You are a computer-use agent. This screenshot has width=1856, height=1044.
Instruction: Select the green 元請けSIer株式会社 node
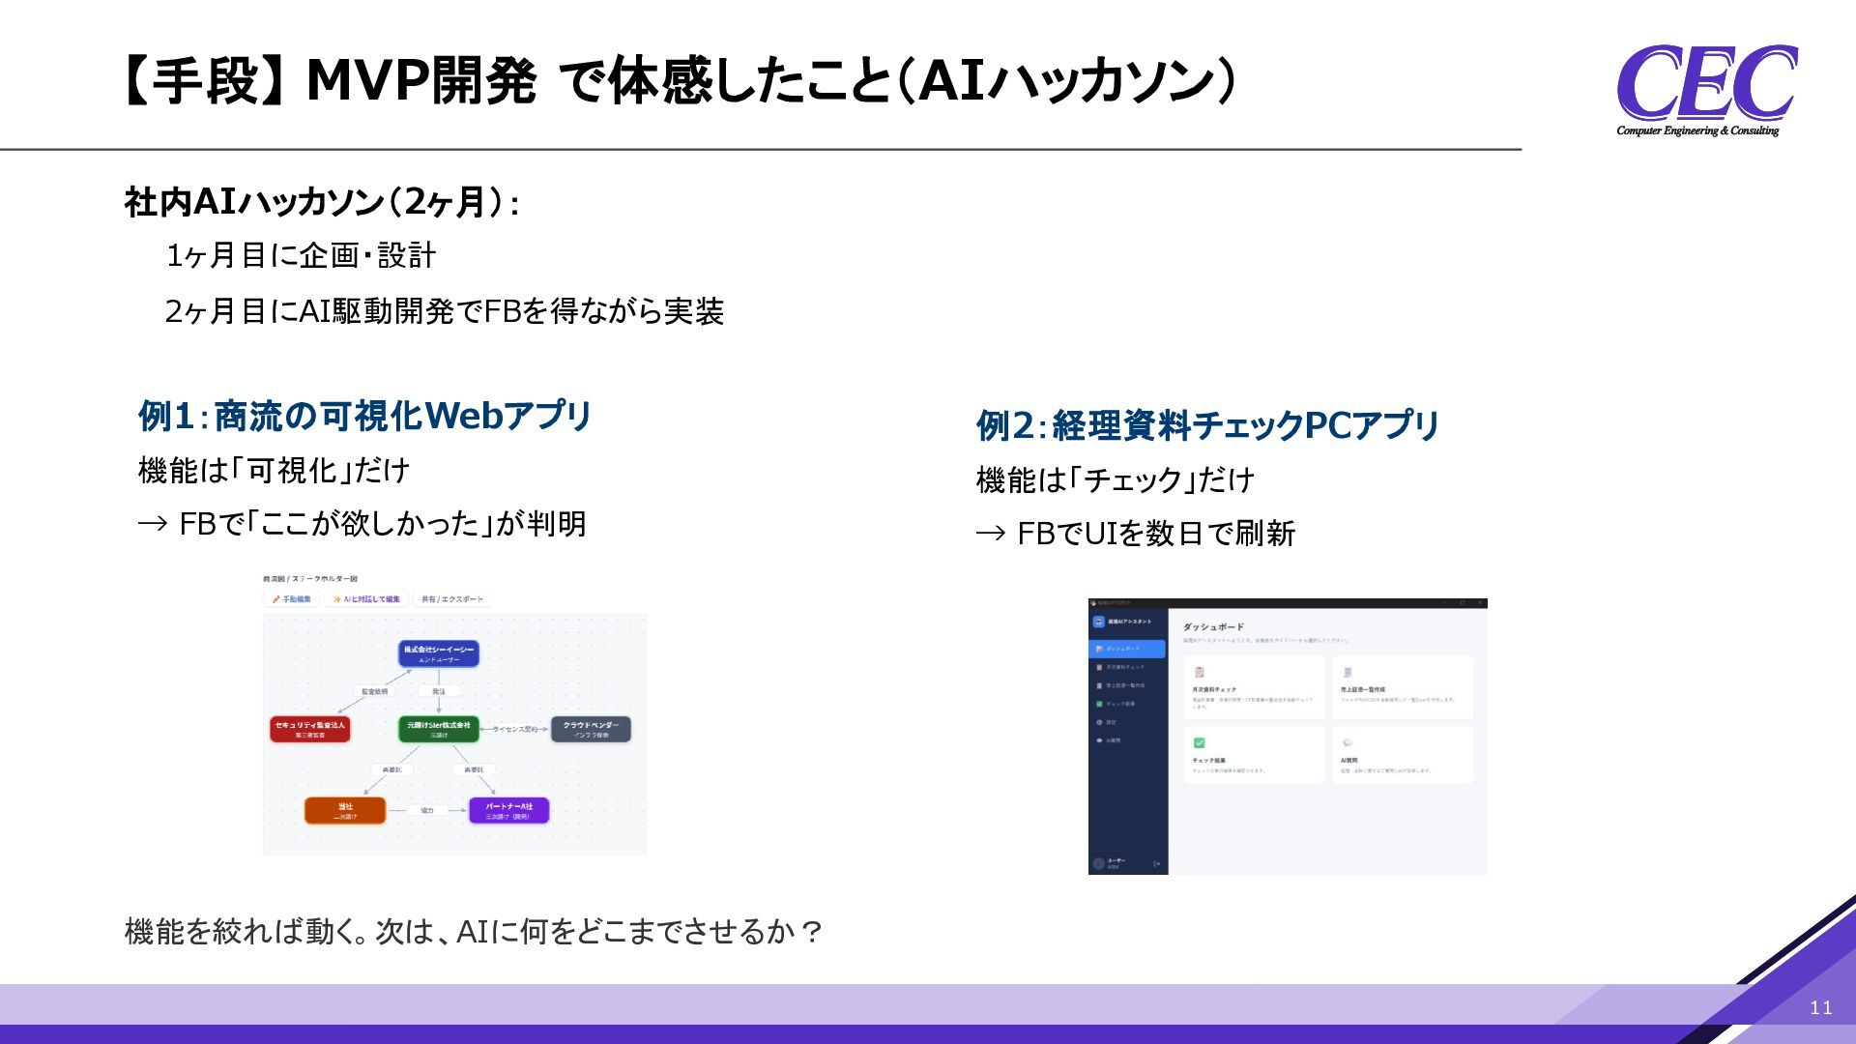click(x=439, y=729)
